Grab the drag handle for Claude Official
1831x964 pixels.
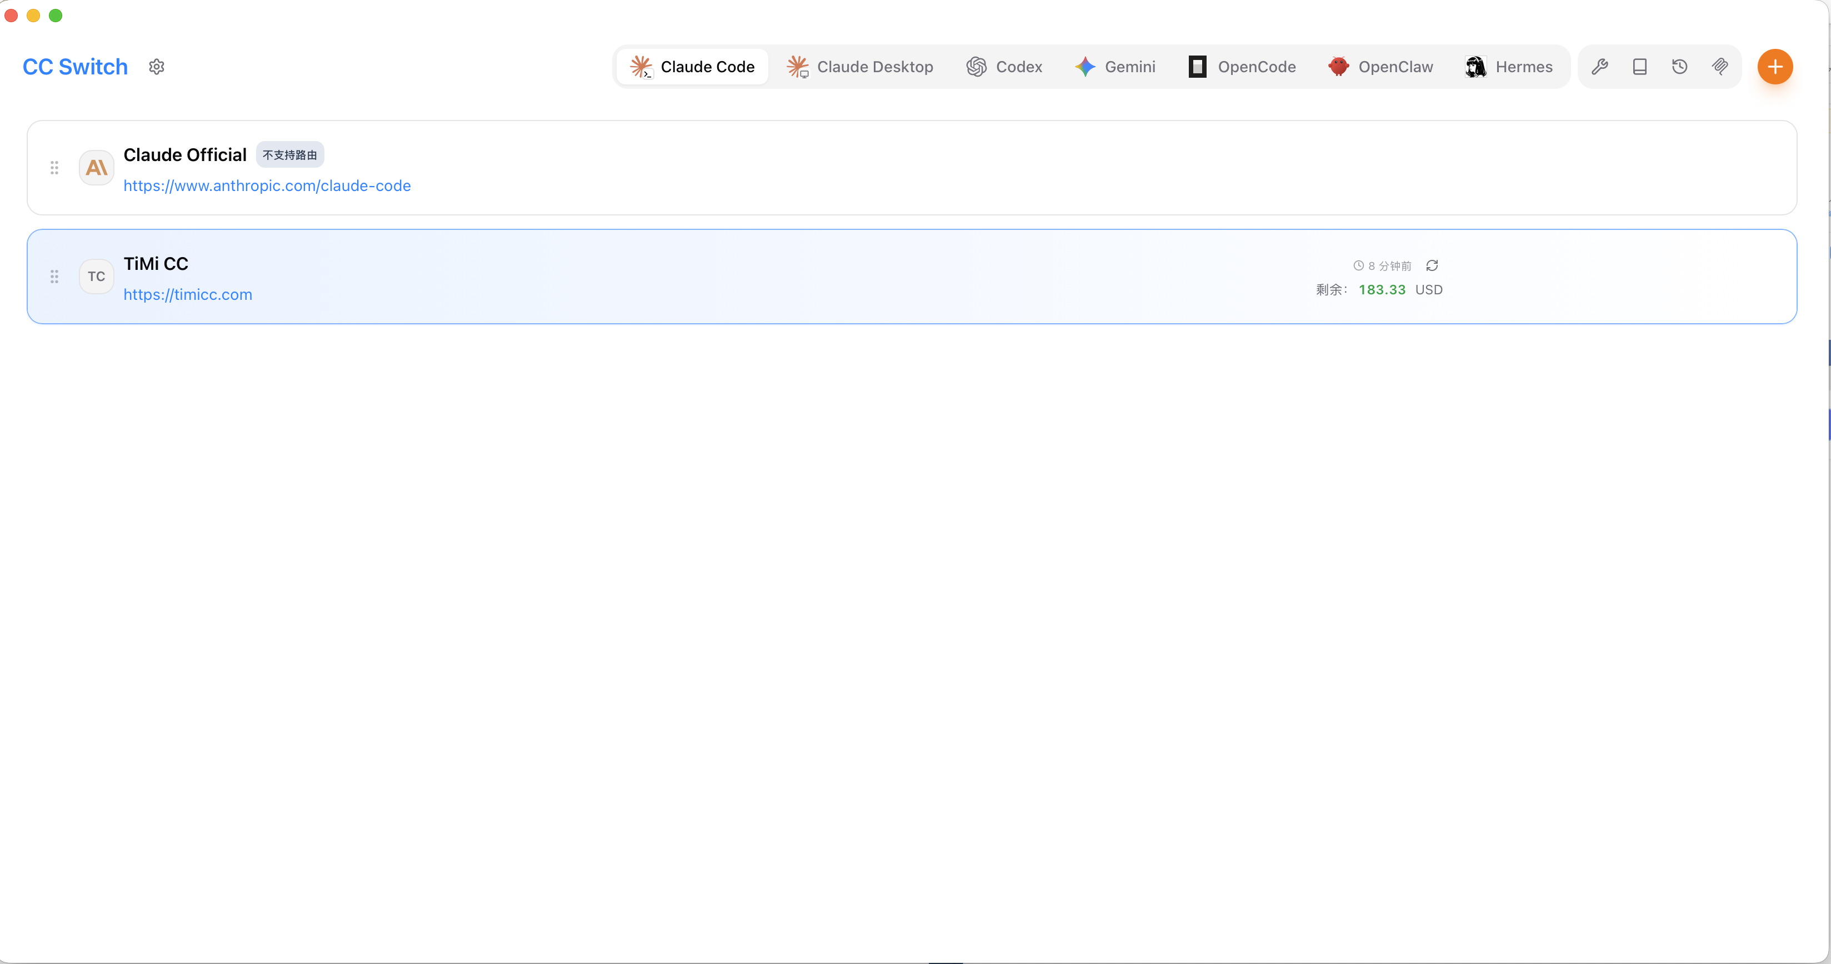54,168
